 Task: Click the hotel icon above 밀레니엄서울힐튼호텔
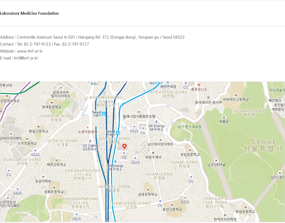[x=139, y=112]
